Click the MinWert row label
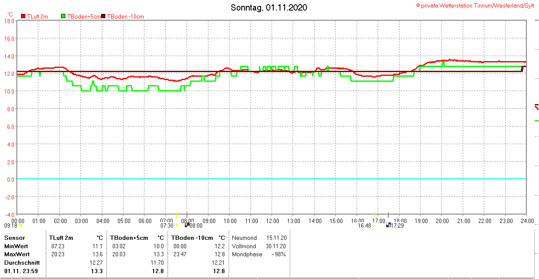Image resolution: width=539 pixels, height=279 pixels. tap(16, 246)
